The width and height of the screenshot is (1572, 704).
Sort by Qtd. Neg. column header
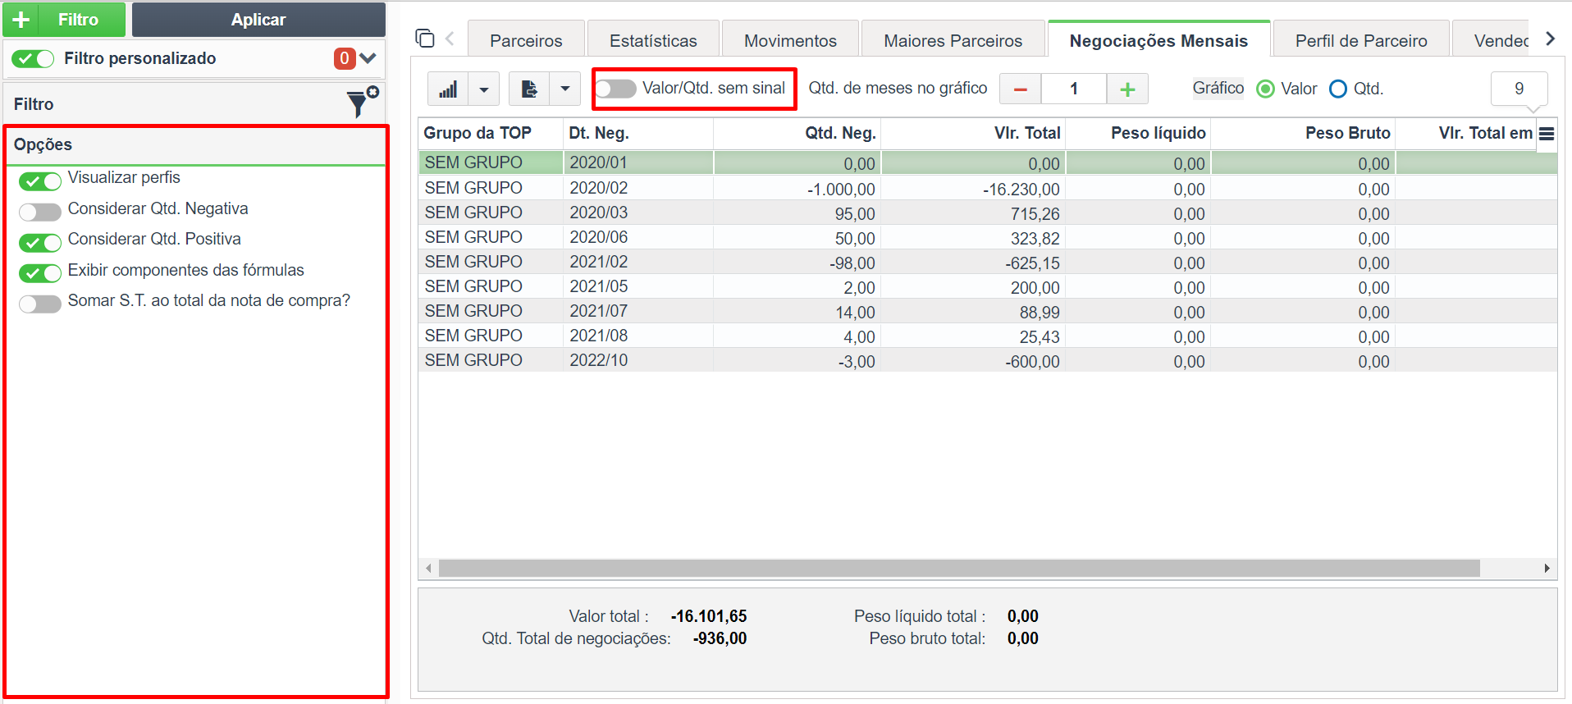[797, 133]
